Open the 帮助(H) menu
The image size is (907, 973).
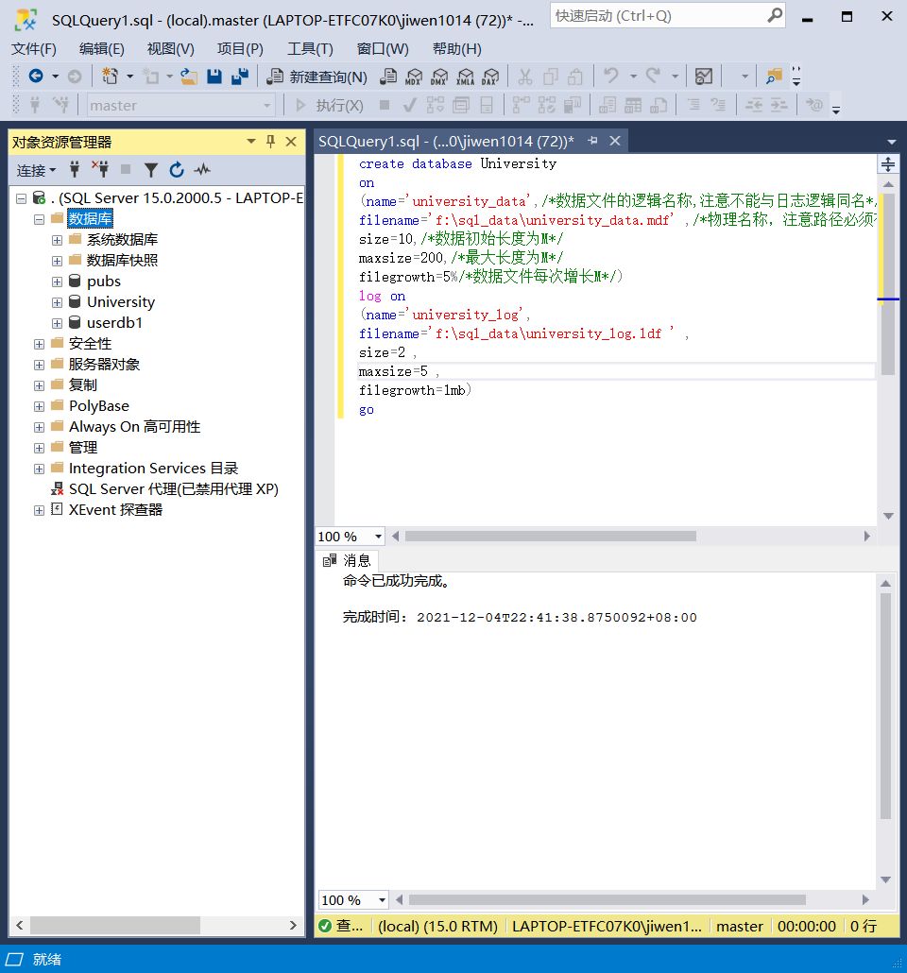457,49
